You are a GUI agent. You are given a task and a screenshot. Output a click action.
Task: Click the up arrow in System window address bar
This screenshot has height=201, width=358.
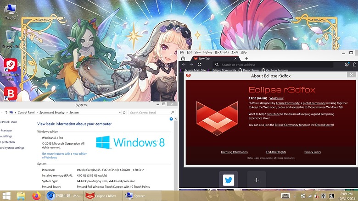pos(6,113)
